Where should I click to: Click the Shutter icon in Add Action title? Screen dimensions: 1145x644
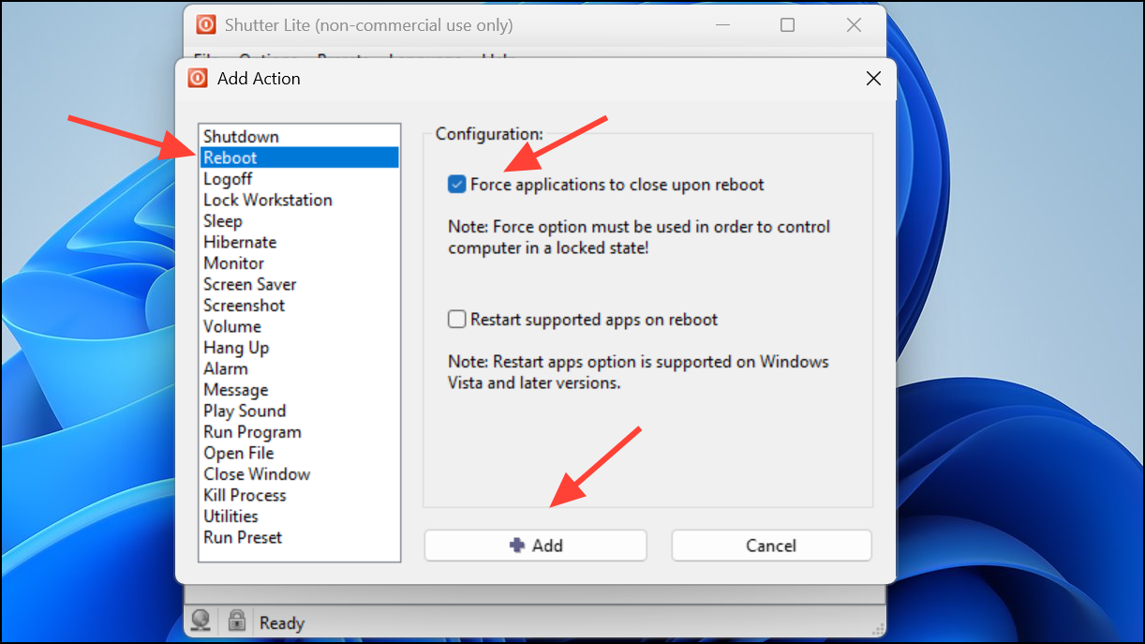coord(197,79)
